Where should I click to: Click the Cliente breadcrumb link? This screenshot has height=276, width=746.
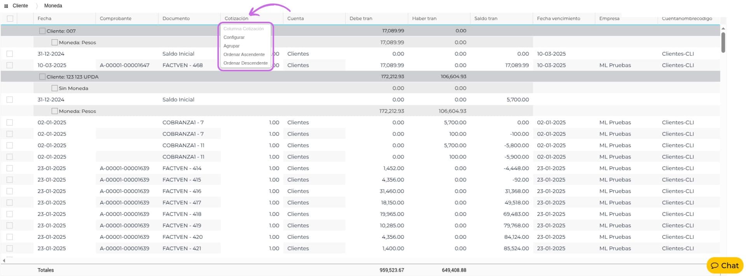click(x=20, y=6)
